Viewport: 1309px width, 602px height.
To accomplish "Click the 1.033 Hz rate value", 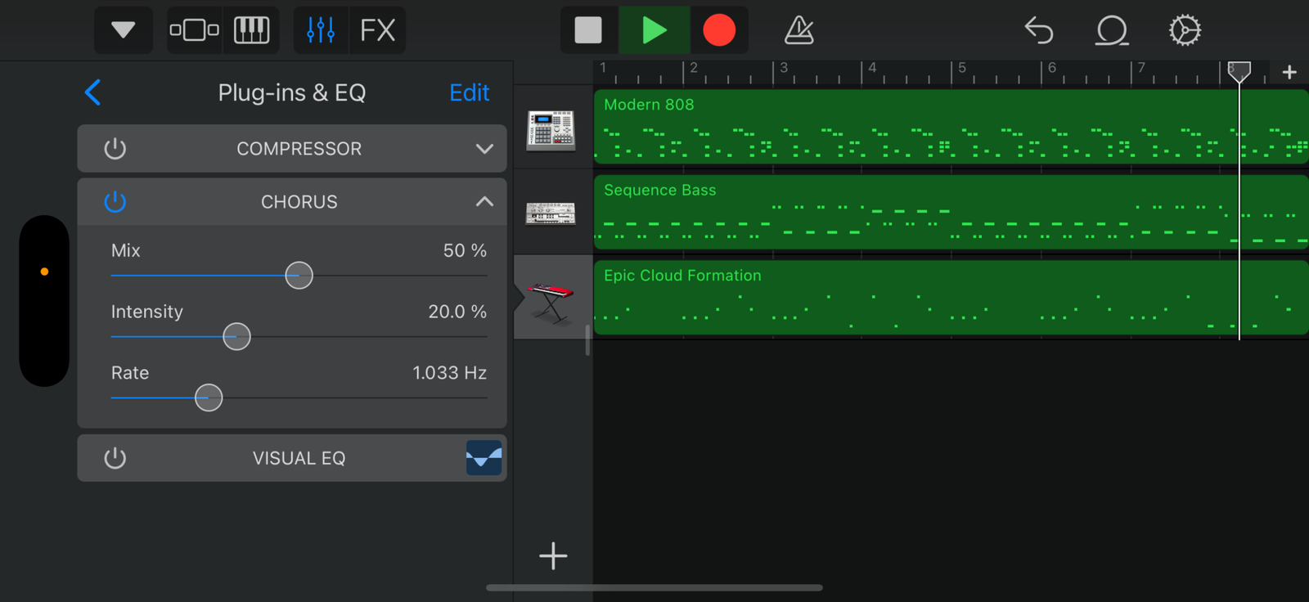I will 449,373.
